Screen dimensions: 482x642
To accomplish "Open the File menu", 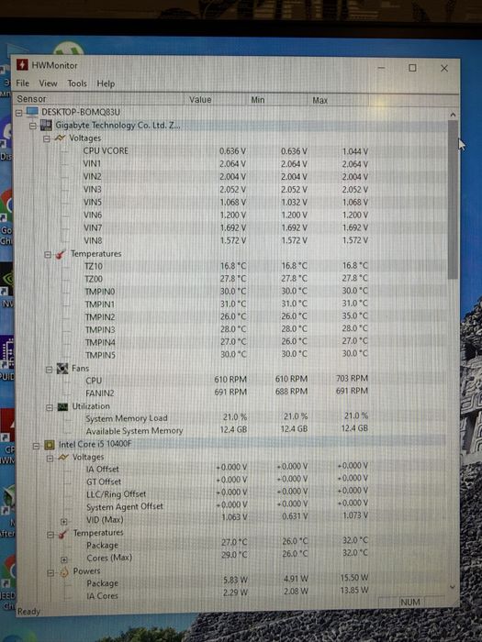I will (23, 83).
